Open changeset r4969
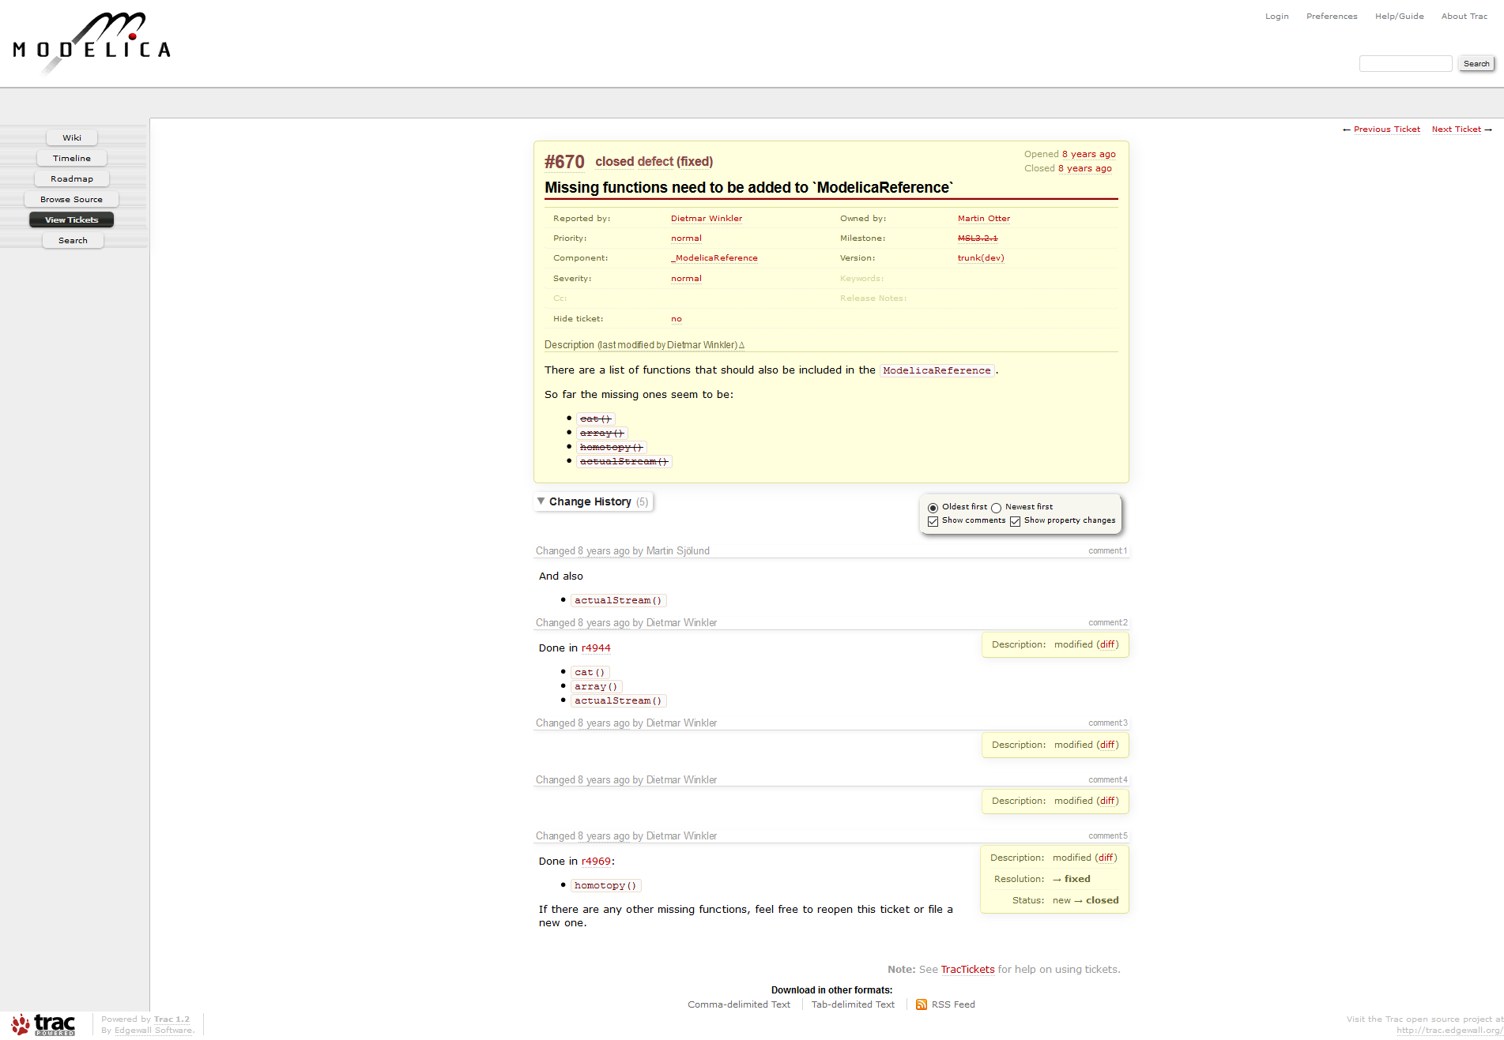Screen dimensions: 1504x1040 pyautogui.click(x=597, y=861)
